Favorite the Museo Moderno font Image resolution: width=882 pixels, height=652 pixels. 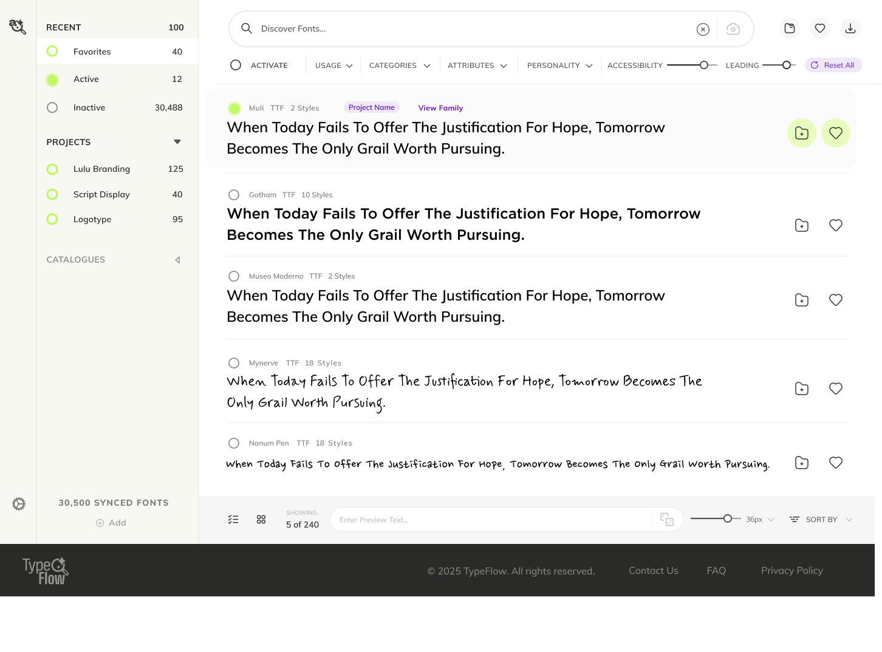click(x=836, y=300)
